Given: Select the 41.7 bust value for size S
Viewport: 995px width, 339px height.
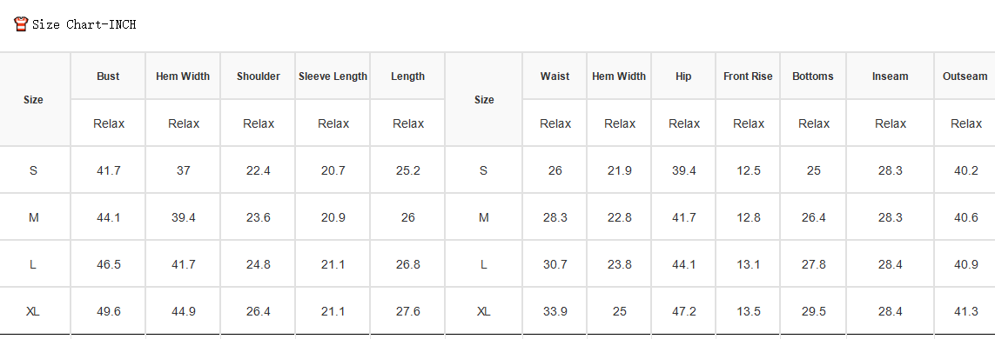Looking at the screenshot, I should [x=109, y=170].
